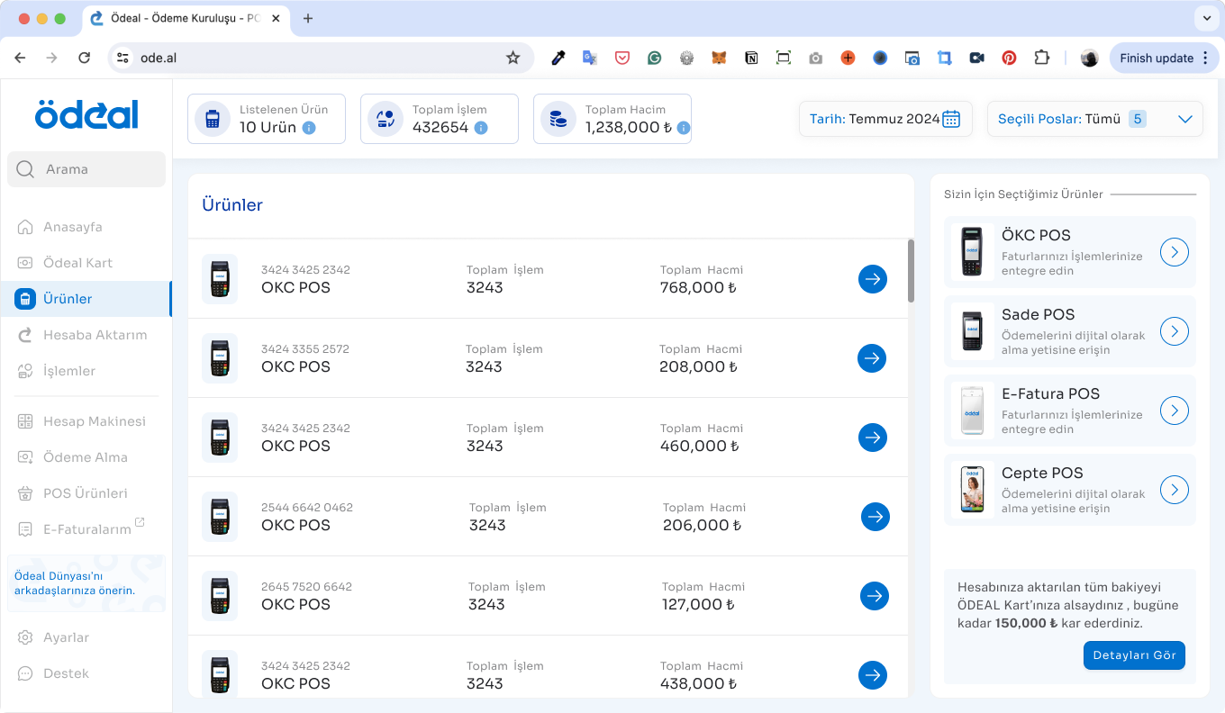Viewport: 1225px width, 713px height.
Task: Open arrow for the 460,000 ₺ product row
Action: coord(872,438)
